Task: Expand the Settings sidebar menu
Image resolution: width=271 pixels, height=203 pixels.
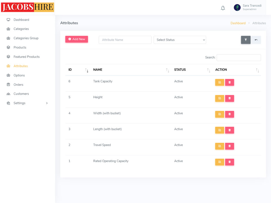Action: click(x=27, y=103)
